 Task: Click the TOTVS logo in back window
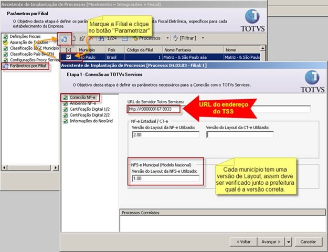tap(252, 20)
